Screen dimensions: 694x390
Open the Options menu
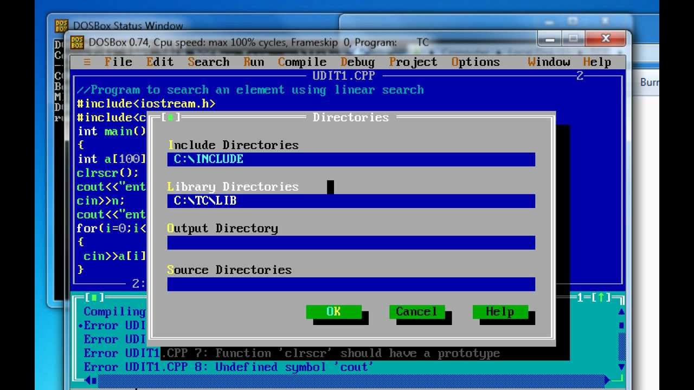(x=475, y=62)
